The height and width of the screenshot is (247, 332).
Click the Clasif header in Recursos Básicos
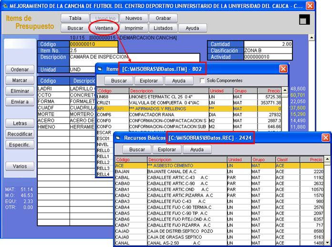[288, 160]
